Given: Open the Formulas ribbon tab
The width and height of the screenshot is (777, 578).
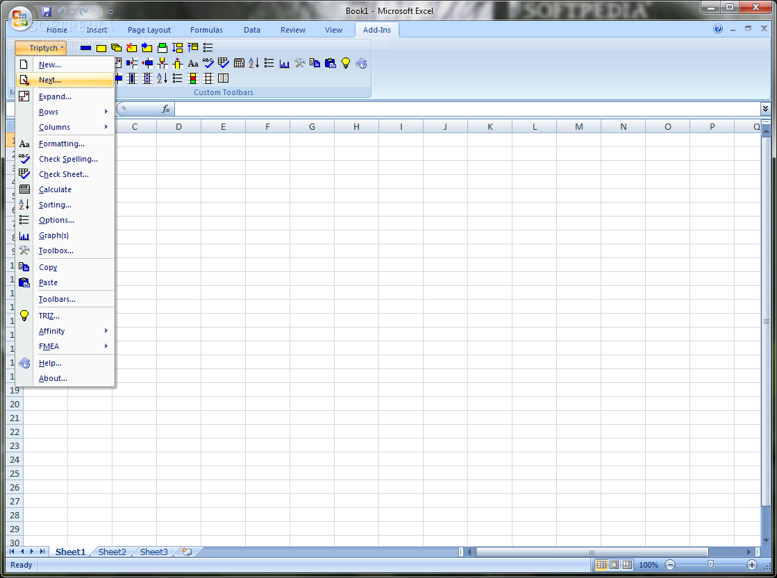Looking at the screenshot, I should tap(207, 30).
